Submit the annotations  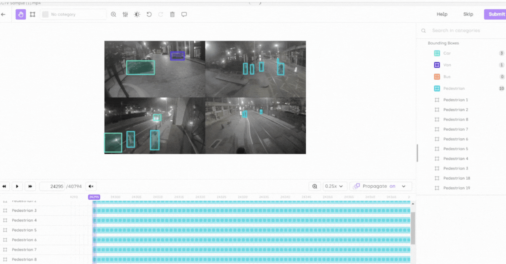pyautogui.click(x=496, y=14)
